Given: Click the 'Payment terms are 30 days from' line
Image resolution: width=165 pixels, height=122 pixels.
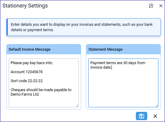Looking at the screenshot, I should pyautogui.click(x=118, y=63).
